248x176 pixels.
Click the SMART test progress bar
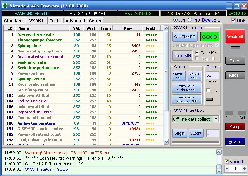click(196, 142)
